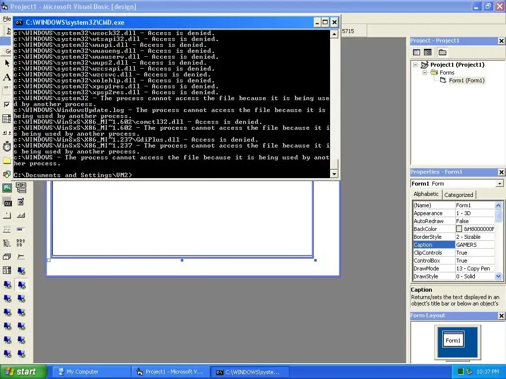This screenshot has width=506, height=379.
Task: Click CMD window scroll up arrow
Action: tap(335, 34)
